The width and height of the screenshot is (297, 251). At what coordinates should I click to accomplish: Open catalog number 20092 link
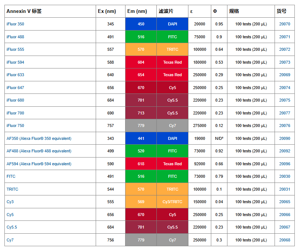click(x=284, y=151)
